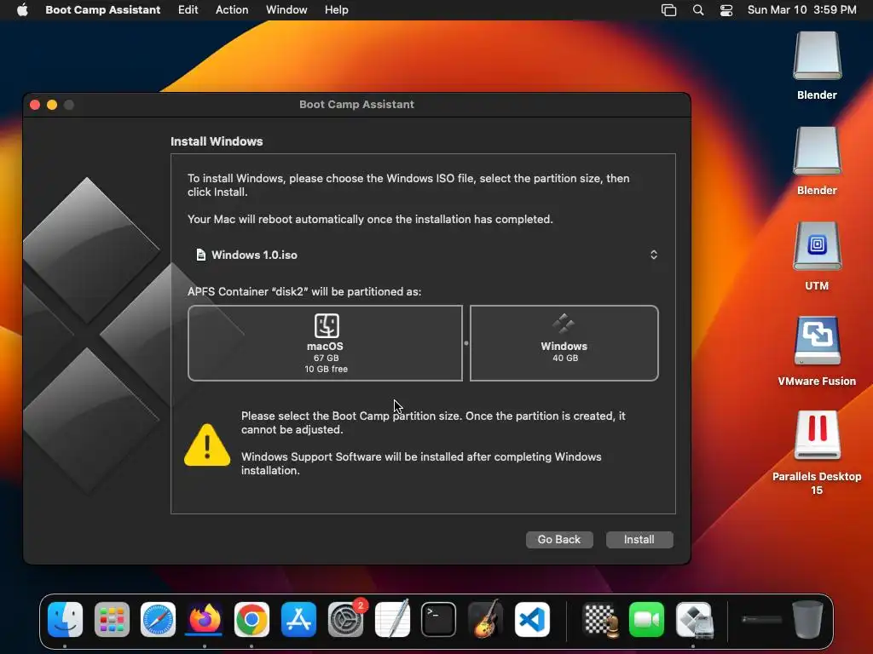
Task: Open TextEdit from the Dock
Action: tap(392, 620)
